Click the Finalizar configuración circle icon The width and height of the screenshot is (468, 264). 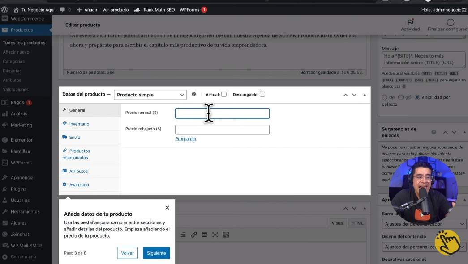[x=451, y=22]
